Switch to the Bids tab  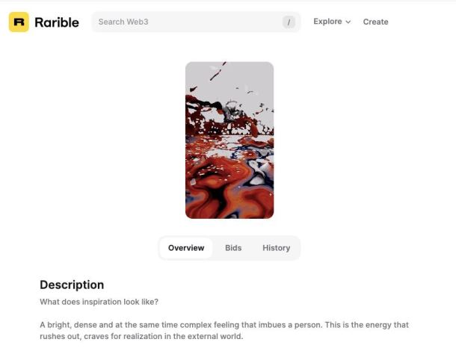[233, 248]
